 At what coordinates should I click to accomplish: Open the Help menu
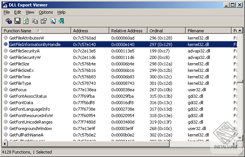(x=62, y=12)
